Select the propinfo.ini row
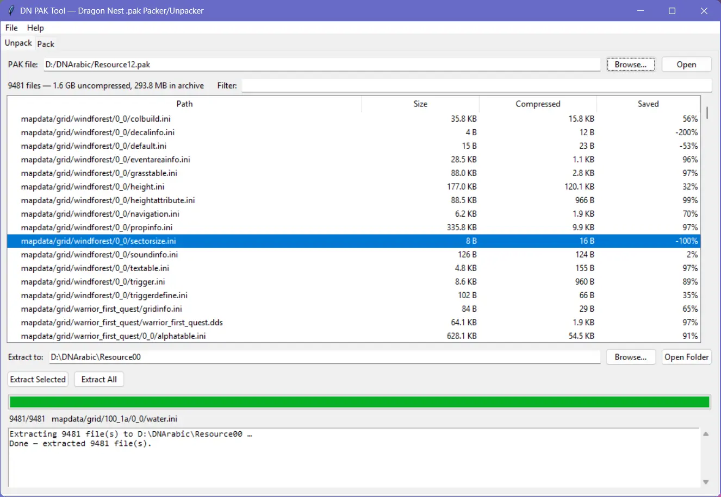The image size is (721, 497). [353, 227]
